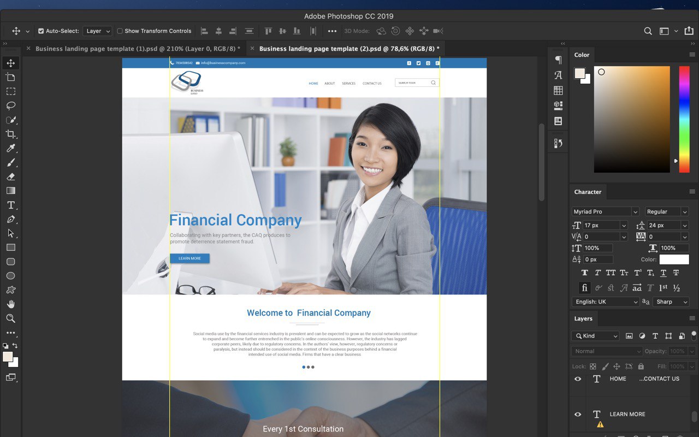This screenshot has width=699, height=437.
Task: Select the Artboard tool
Action: [10, 78]
